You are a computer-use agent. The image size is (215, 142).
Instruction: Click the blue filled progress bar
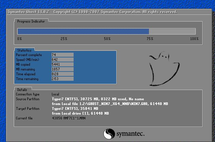pos(83,31)
